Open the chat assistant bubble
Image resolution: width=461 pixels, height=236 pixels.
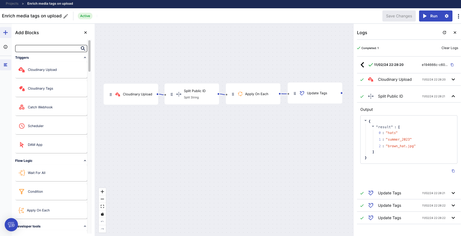tap(11, 225)
